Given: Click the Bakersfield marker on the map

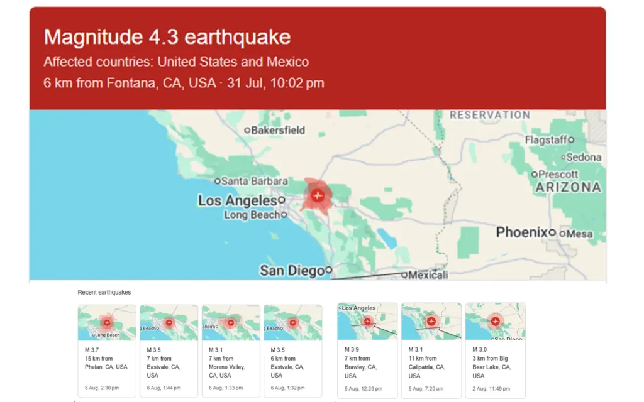Looking at the screenshot, I should pos(247,131).
